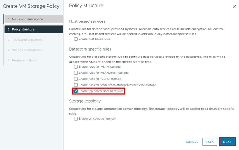Enable Hitachi storageprovider vvol storage rules
The image size is (239, 150).
click(76, 85)
